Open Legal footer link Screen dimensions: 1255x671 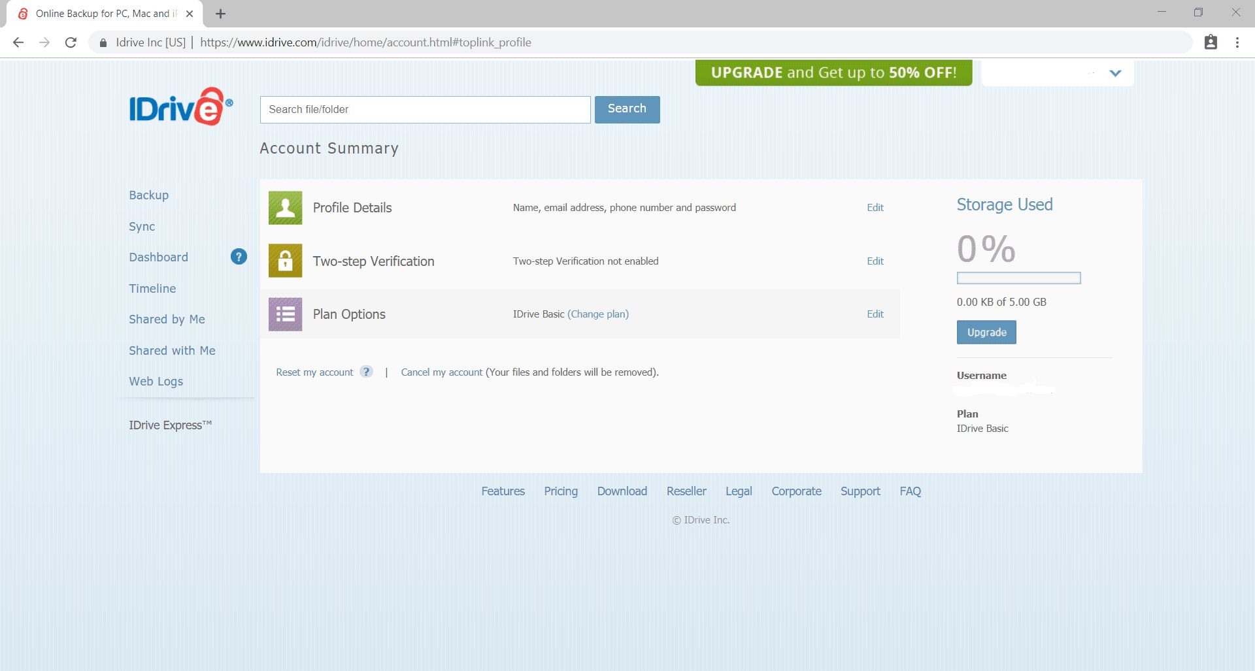pyautogui.click(x=739, y=491)
